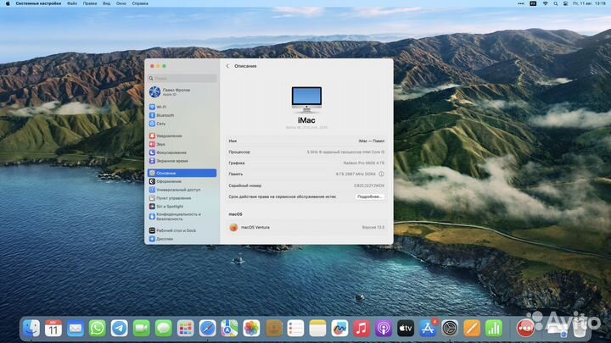Open Spotlight search in the menu bar

click(555, 3)
